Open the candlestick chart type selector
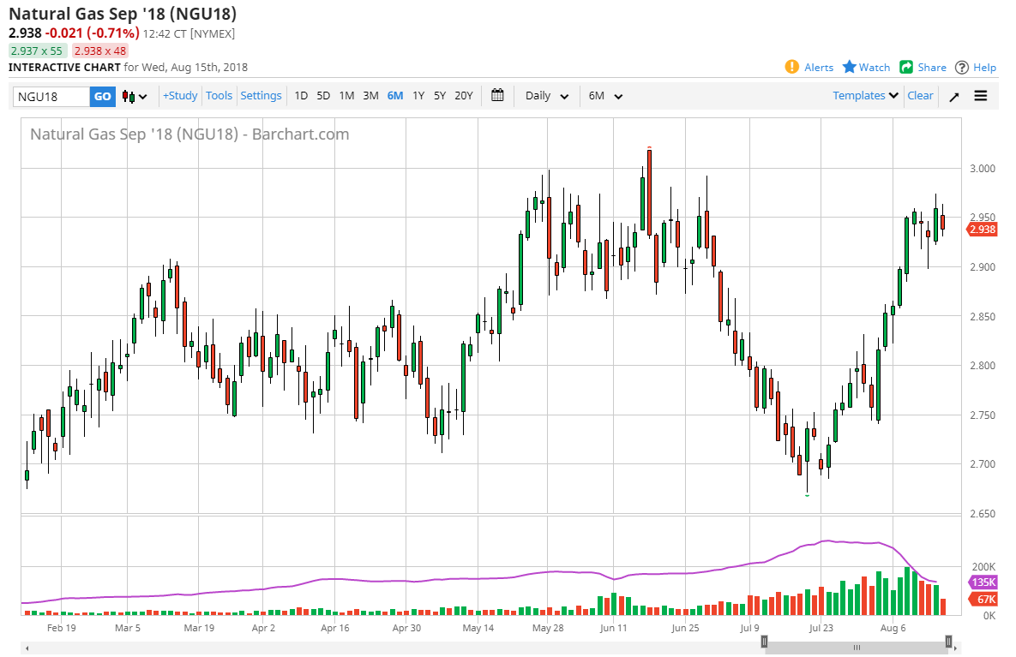This screenshot has width=1016, height=657. pyautogui.click(x=135, y=96)
